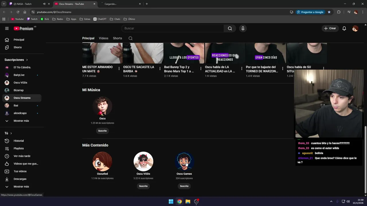Open the tab search dropdown arrow
Image resolution: width=367 pixels, height=206 pixels.
click(x=4, y=4)
